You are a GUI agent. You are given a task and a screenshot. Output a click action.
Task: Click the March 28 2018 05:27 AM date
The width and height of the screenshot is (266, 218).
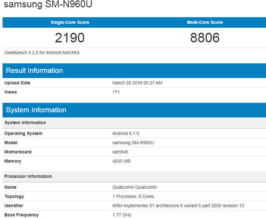click(x=137, y=83)
